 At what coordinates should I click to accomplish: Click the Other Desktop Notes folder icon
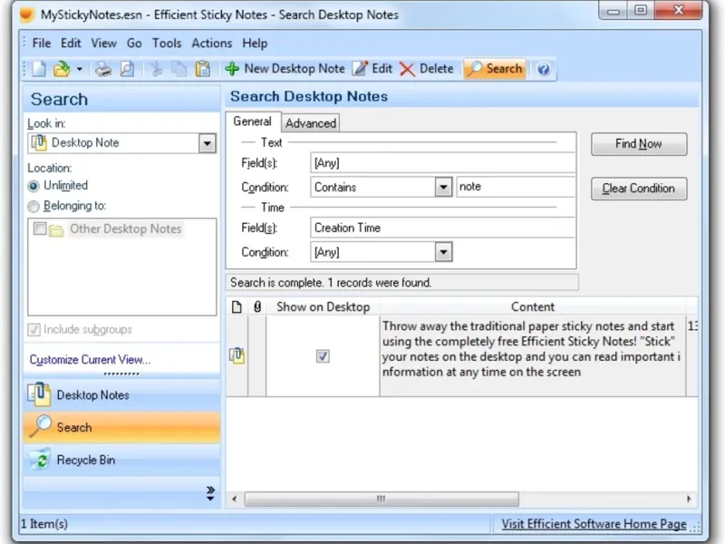[56, 229]
